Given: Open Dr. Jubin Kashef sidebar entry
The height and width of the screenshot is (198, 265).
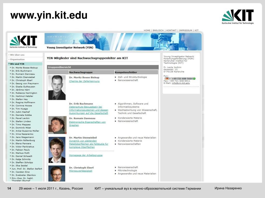Looking at the screenshot, I should tap(21, 112).
